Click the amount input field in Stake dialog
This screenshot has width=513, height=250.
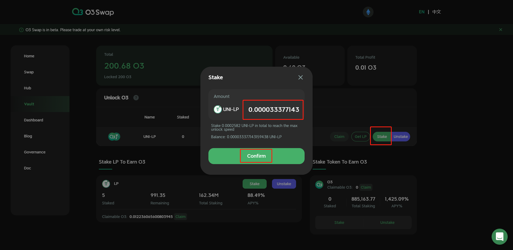[x=273, y=110]
